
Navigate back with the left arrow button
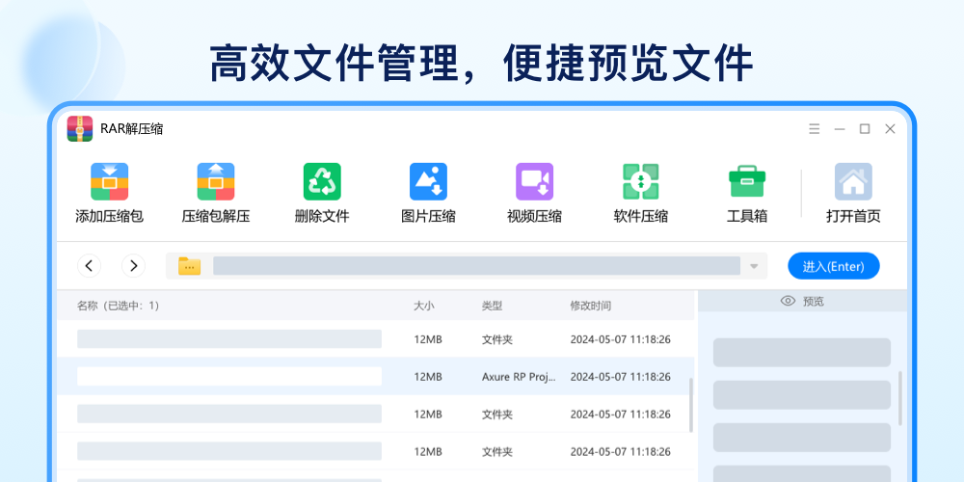[x=90, y=266]
